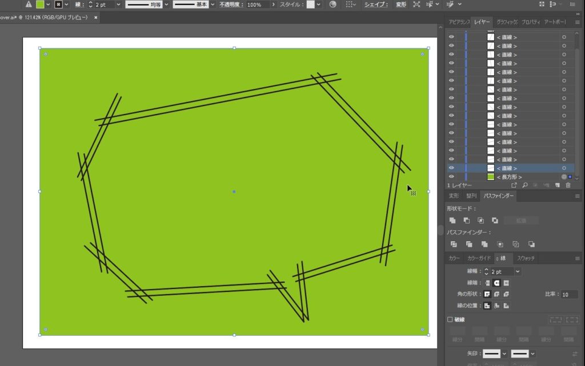Enable the 破線 dashed line checkbox
Viewport: 585px width, 366px height.
click(x=450, y=320)
